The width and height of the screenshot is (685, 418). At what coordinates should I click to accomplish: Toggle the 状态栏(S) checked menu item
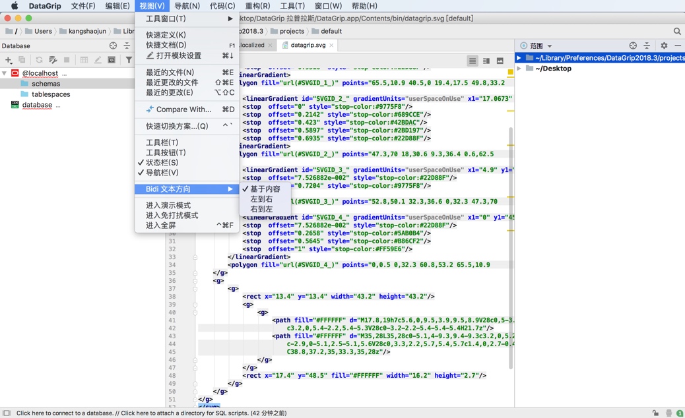pos(187,162)
